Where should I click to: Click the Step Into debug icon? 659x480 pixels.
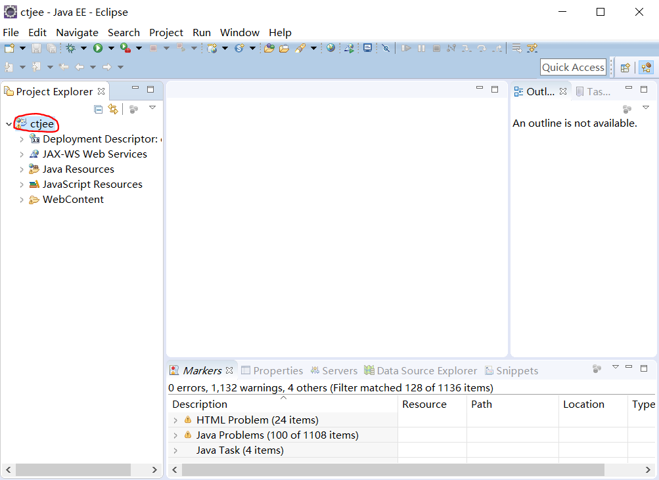(466, 49)
